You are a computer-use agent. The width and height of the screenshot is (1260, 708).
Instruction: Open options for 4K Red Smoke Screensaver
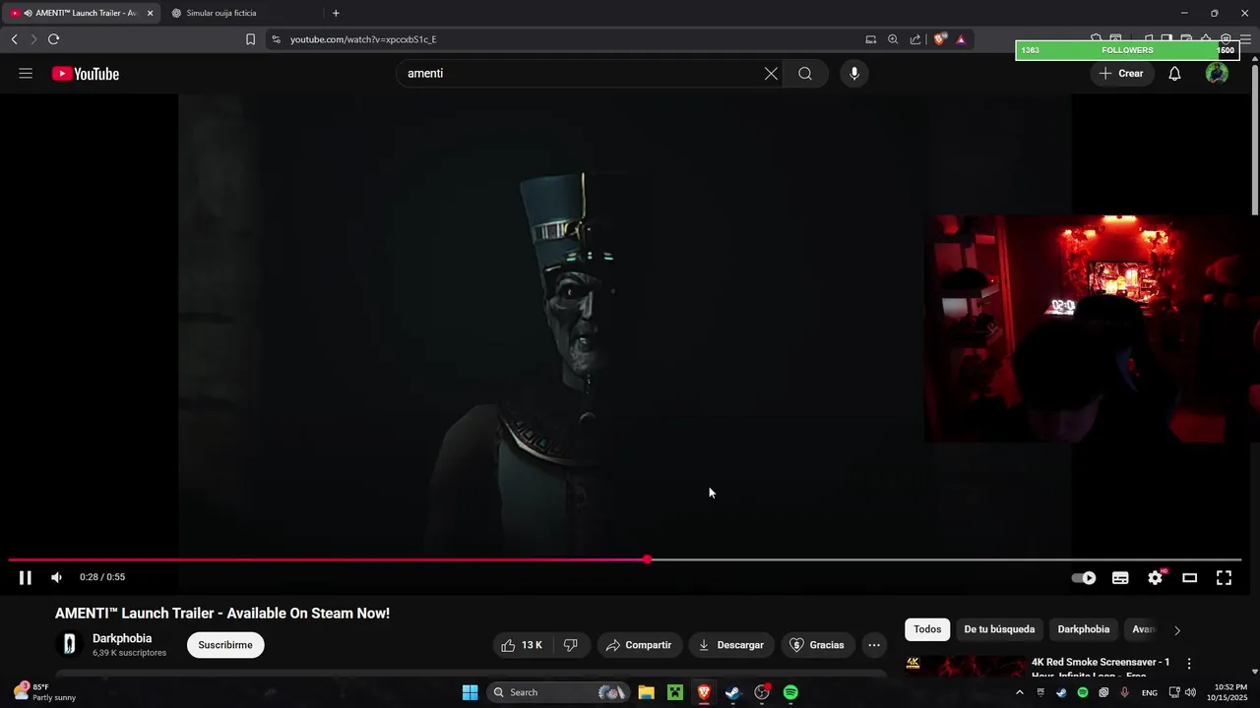point(1189,664)
